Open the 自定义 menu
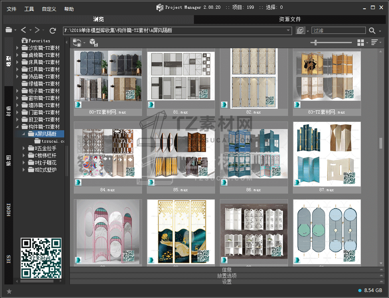Screen dimensions: 389x298 pos(49,9)
